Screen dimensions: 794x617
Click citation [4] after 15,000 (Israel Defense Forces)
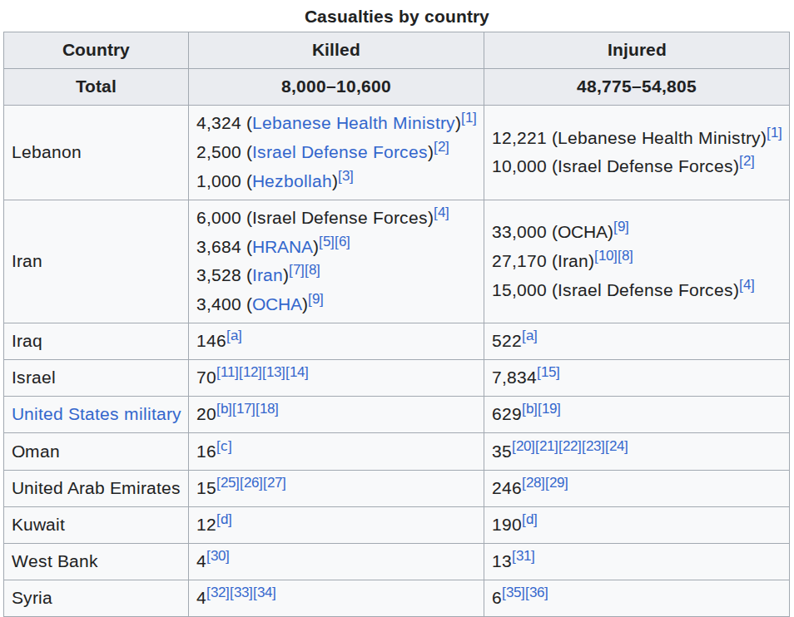pos(747,285)
